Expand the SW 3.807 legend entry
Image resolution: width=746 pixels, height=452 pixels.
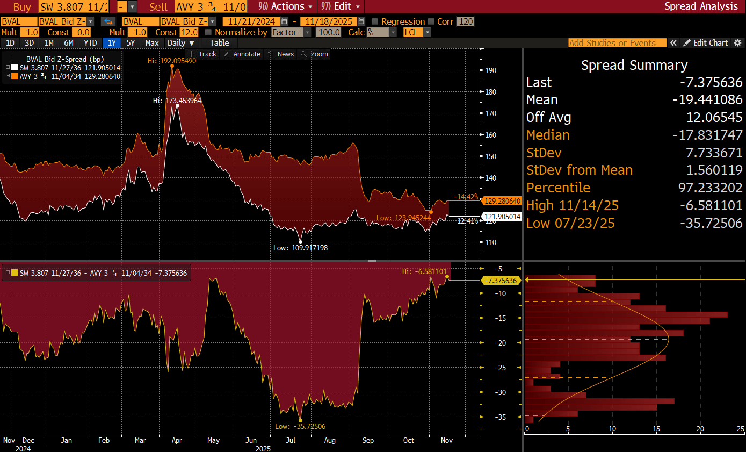[x=8, y=68]
